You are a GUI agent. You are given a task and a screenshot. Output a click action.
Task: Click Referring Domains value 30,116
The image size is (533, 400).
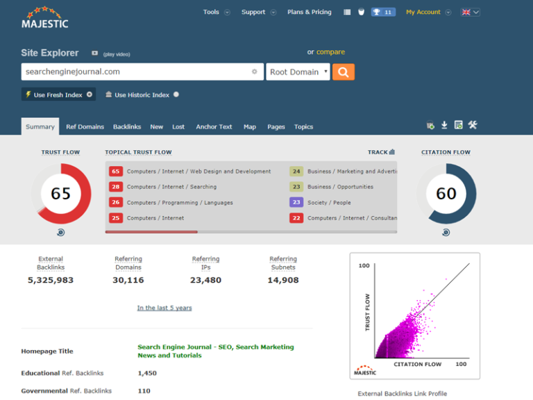pyautogui.click(x=128, y=280)
